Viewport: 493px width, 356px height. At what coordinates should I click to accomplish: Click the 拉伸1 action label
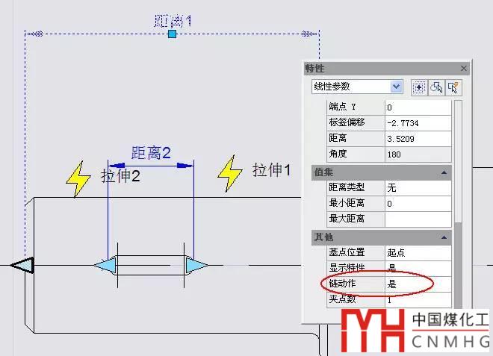click(x=271, y=170)
